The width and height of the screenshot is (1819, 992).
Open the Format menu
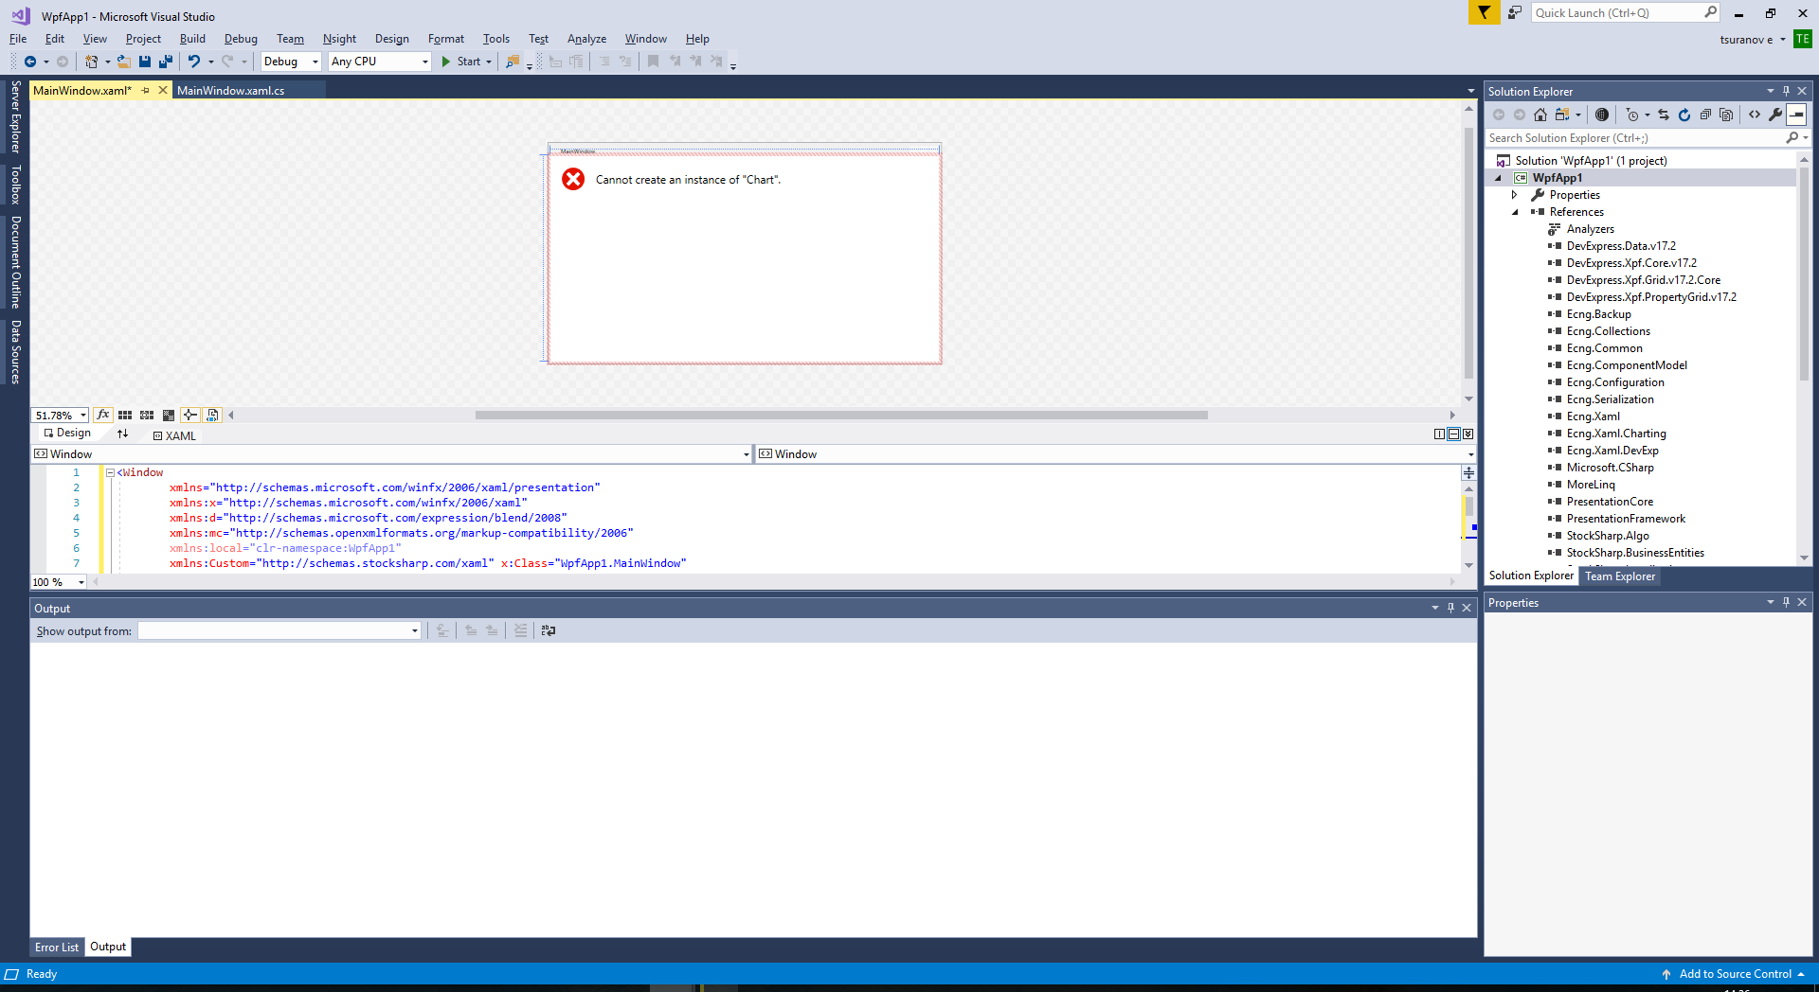pyautogui.click(x=445, y=39)
